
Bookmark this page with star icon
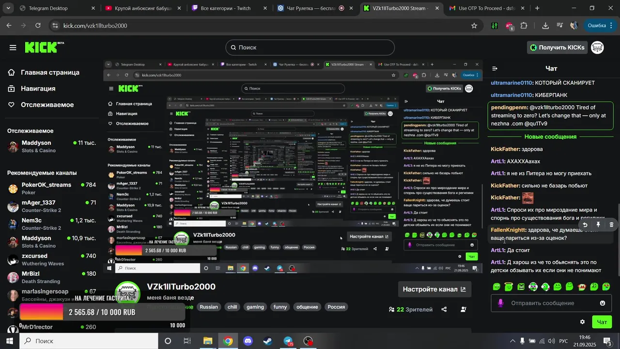pyautogui.click(x=474, y=26)
